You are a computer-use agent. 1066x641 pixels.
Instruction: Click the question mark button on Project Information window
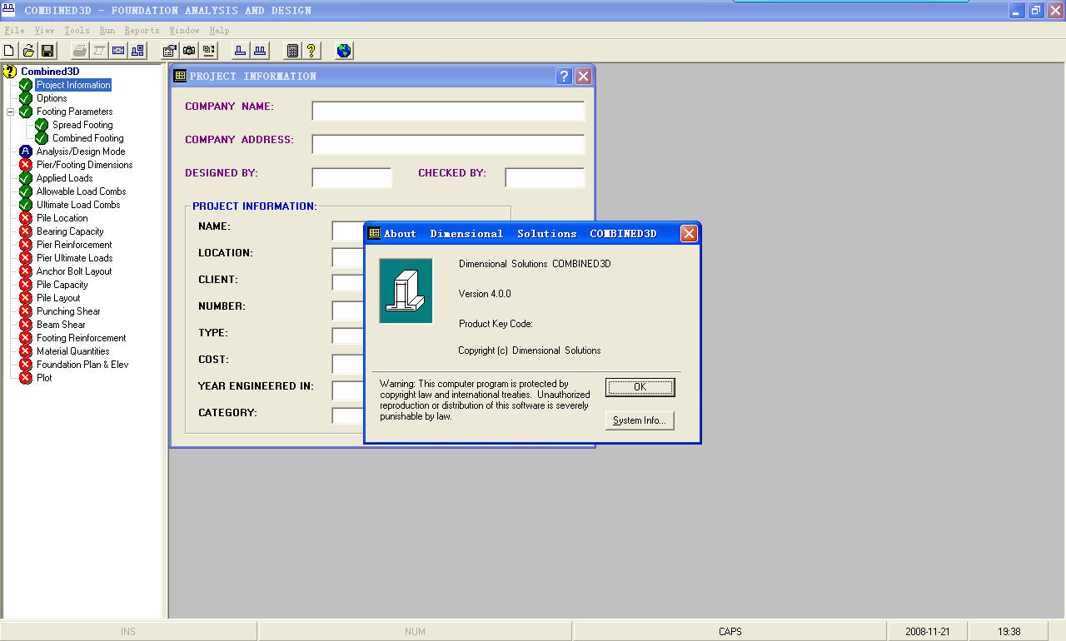[x=564, y=77]
